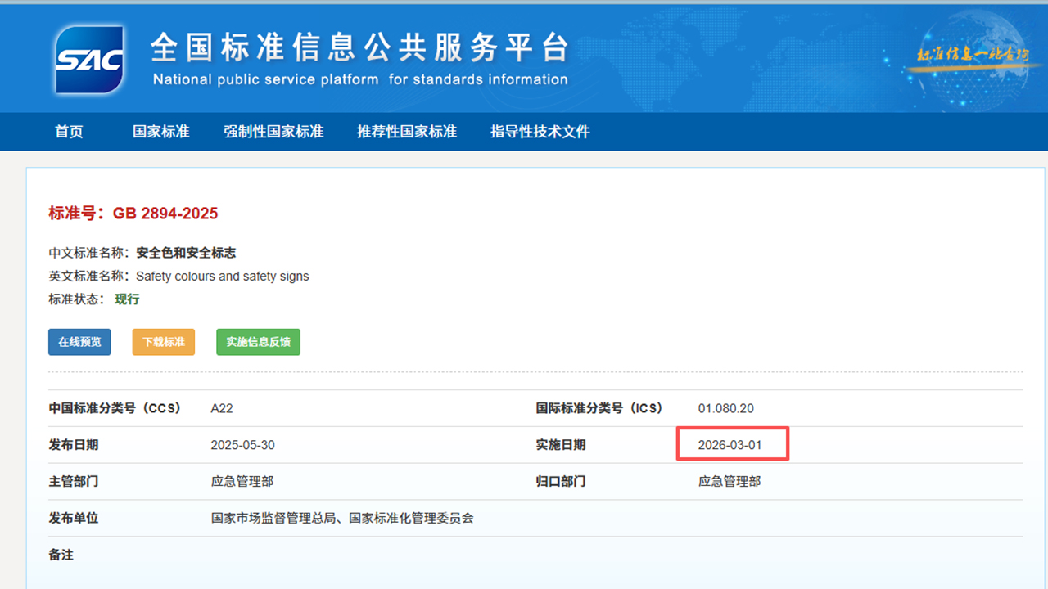The width and height of the screenshot is (1048, 589).
Task: Select 强制性国家标准 in navigation bar
Action: click(273, 132)
